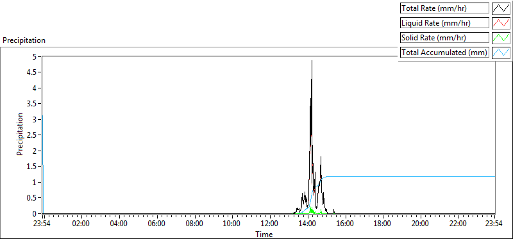Screen dimensions: 513x239
Task: Select the Liquid Rate (mm/hr) legend label
Action: pos(444,23)
